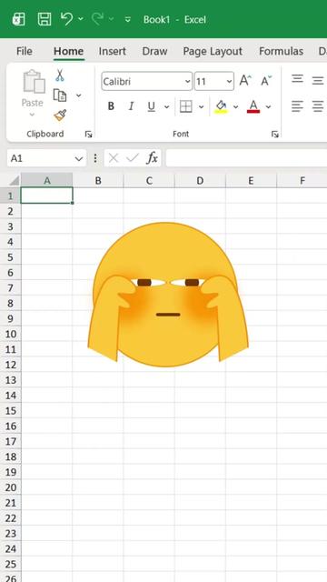Open Customize Quick Access Toolbar menu
Viewport: 327px width, 582px height.
(x=128, y=19)
